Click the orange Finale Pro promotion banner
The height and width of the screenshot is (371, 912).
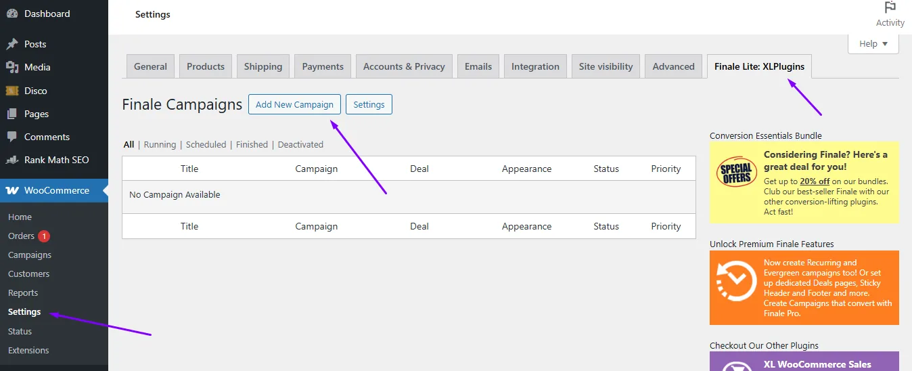[x=804, y=288]
